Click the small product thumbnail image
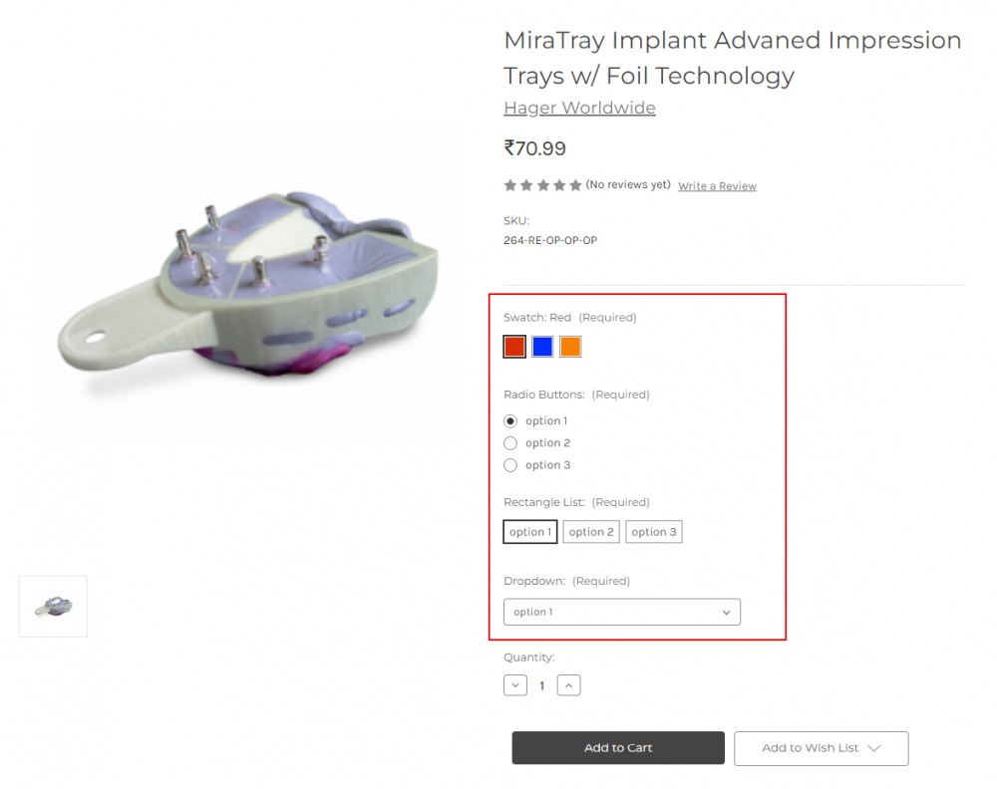This screenshot has width=997, height=789. (x=52, y=606)
